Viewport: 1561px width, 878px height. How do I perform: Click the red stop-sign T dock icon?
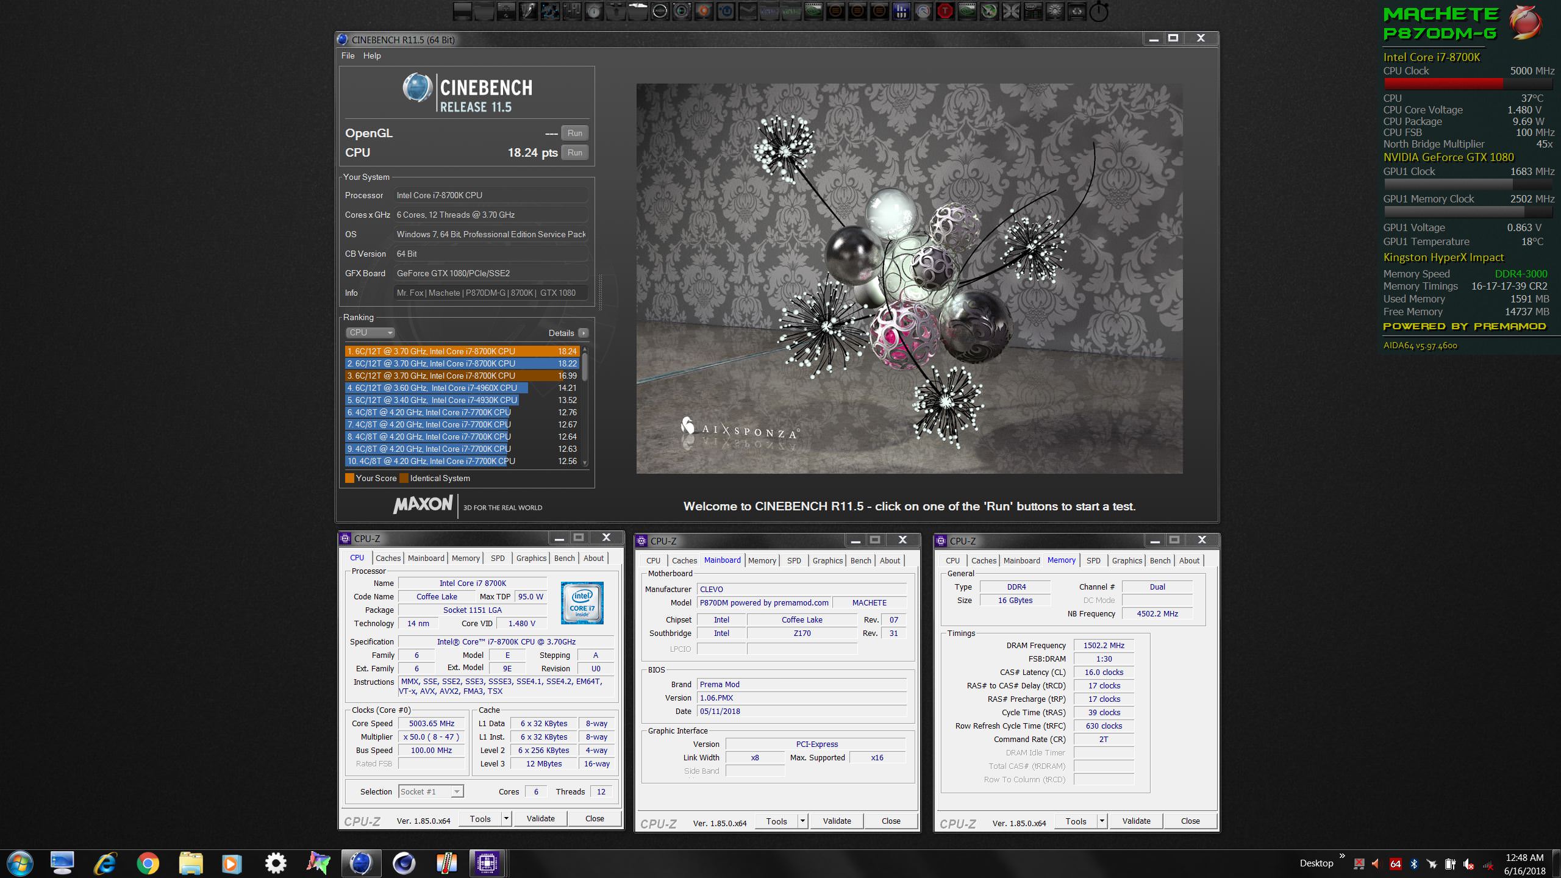(x=945, y=11)
